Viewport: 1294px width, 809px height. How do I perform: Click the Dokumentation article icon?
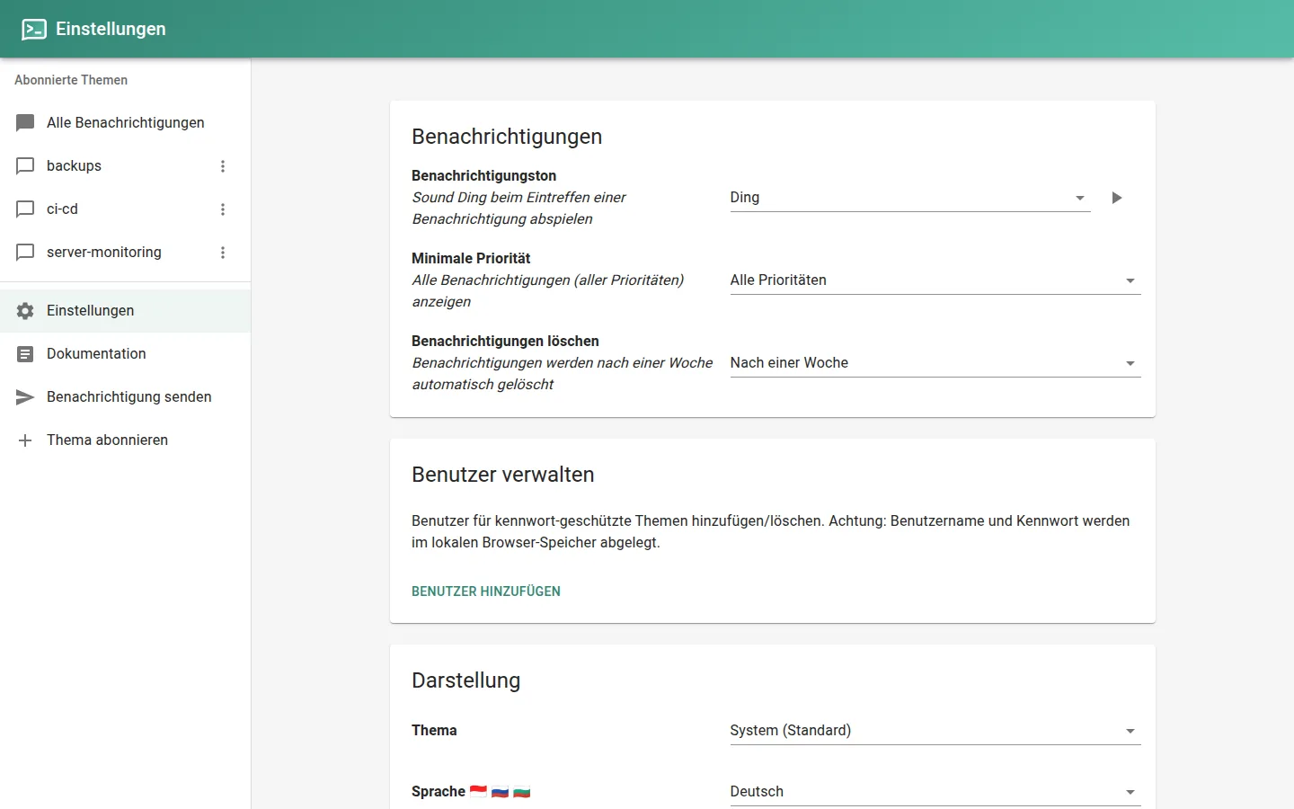[x=25, y=353]
